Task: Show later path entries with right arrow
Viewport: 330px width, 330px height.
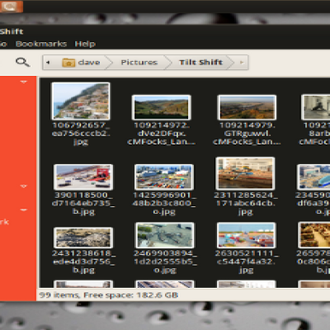Action: 242,63
